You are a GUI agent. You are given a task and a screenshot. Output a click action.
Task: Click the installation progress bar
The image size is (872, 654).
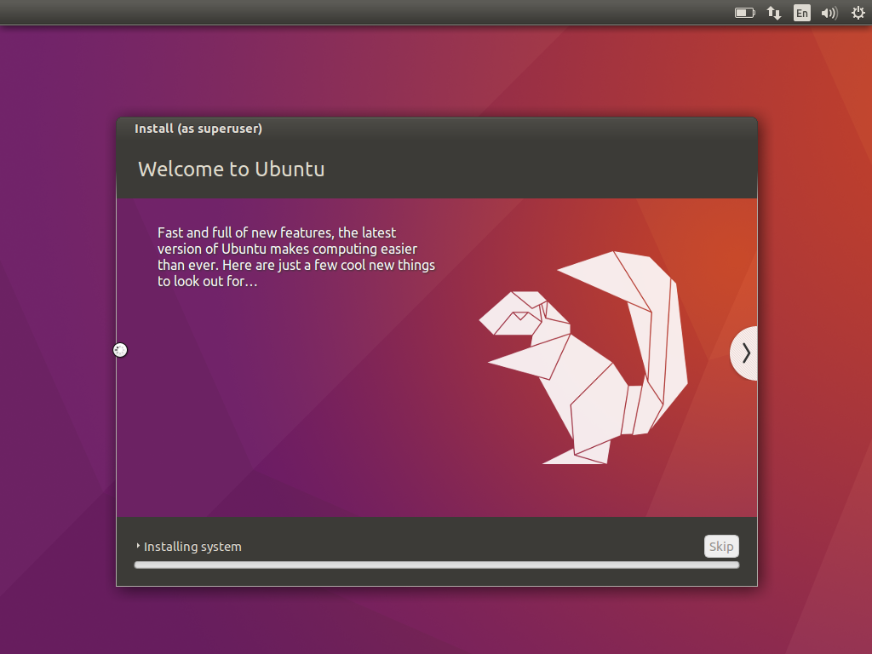(x=436, y=564)
